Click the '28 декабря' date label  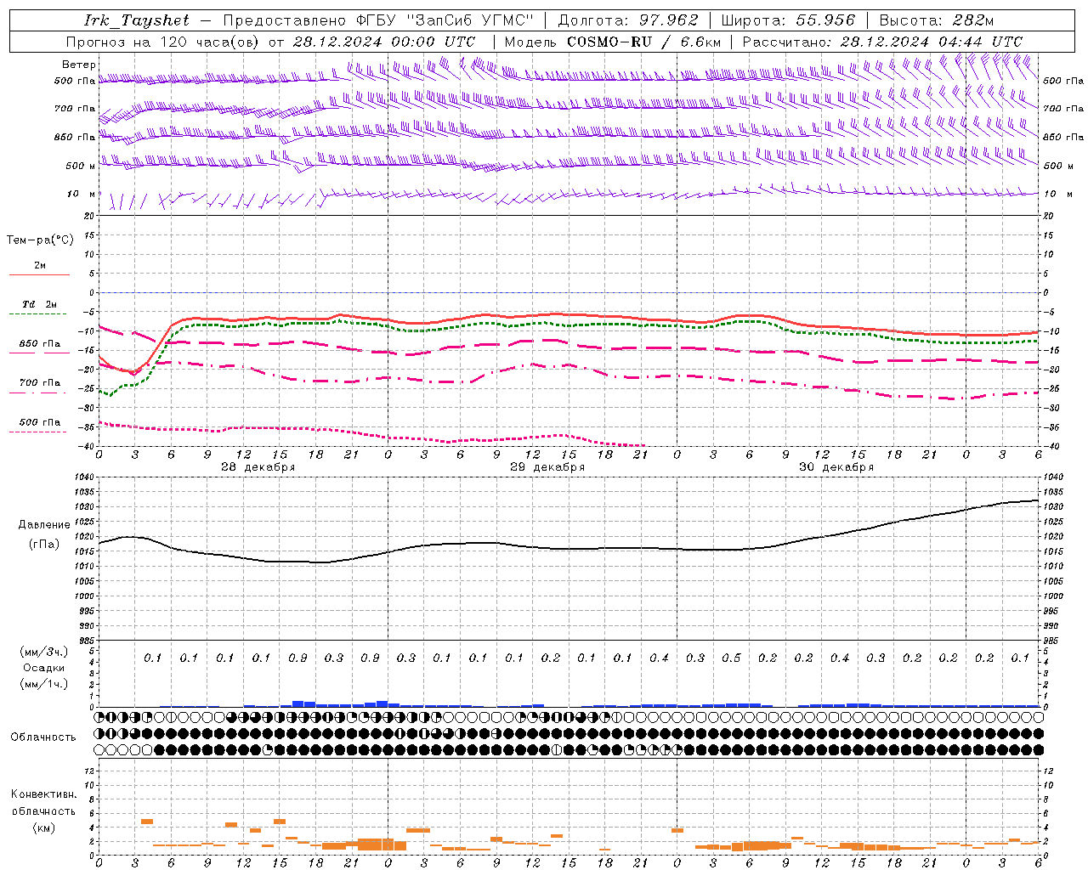tap(258, 467)
